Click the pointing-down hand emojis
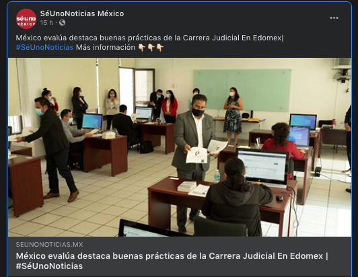 [151, 48]
